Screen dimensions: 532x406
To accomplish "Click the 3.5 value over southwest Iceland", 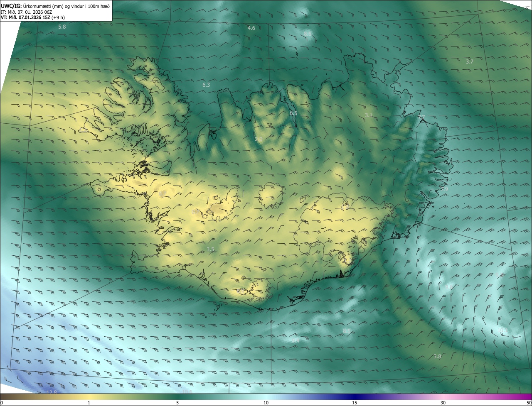I will coord(210,249).
